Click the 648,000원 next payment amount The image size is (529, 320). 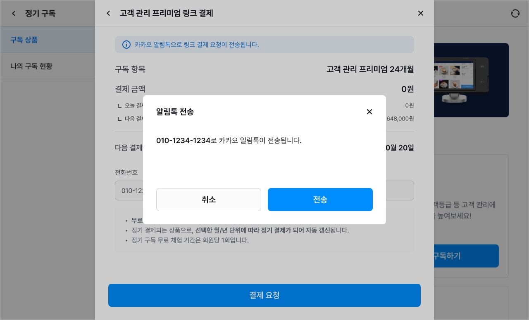click(x=400, y=119)
